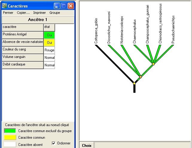Open the Groupe menu
Screen dimensions: 192x148
[x=55, y=13]
